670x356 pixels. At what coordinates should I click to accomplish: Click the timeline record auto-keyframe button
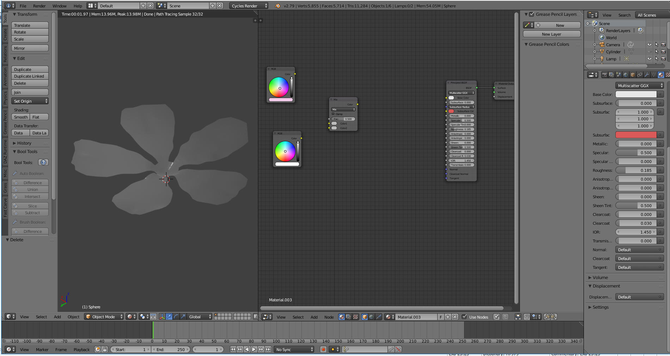pyautogui.click(x=323, y=349)
